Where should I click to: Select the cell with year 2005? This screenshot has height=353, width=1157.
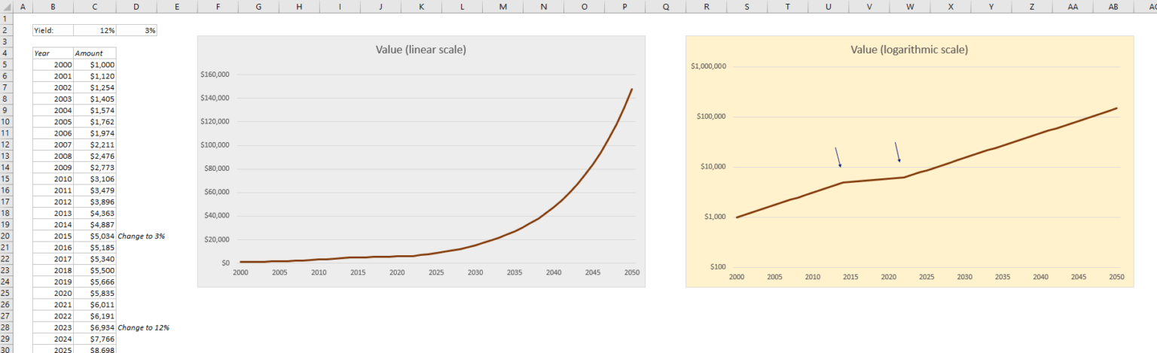53,122
